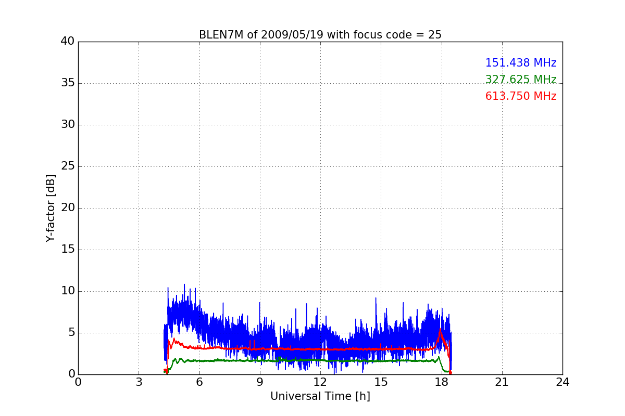Click the red curve peak near 18 hours
This screenshot has height=416, width=625.
pyautogui.click(x=440, y=330)
